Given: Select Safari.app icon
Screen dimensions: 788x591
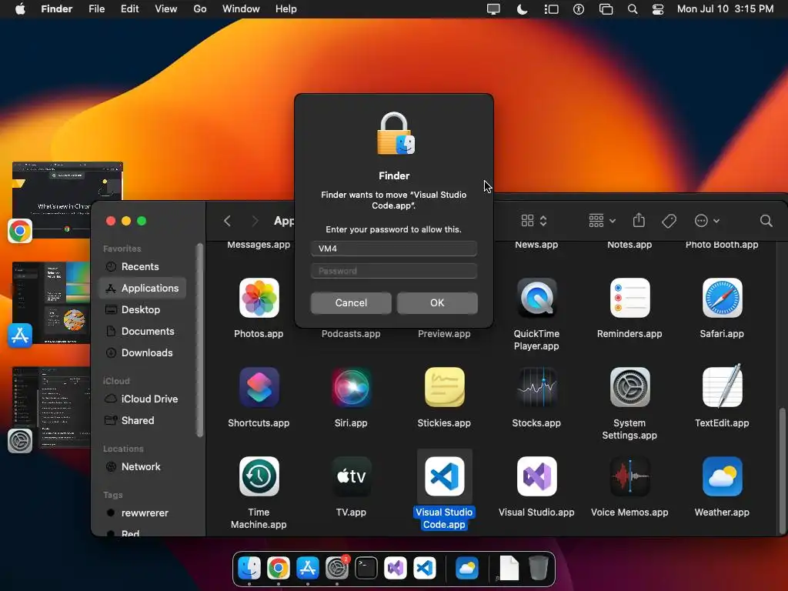Looking at the screenshot, I should point(722,298).
